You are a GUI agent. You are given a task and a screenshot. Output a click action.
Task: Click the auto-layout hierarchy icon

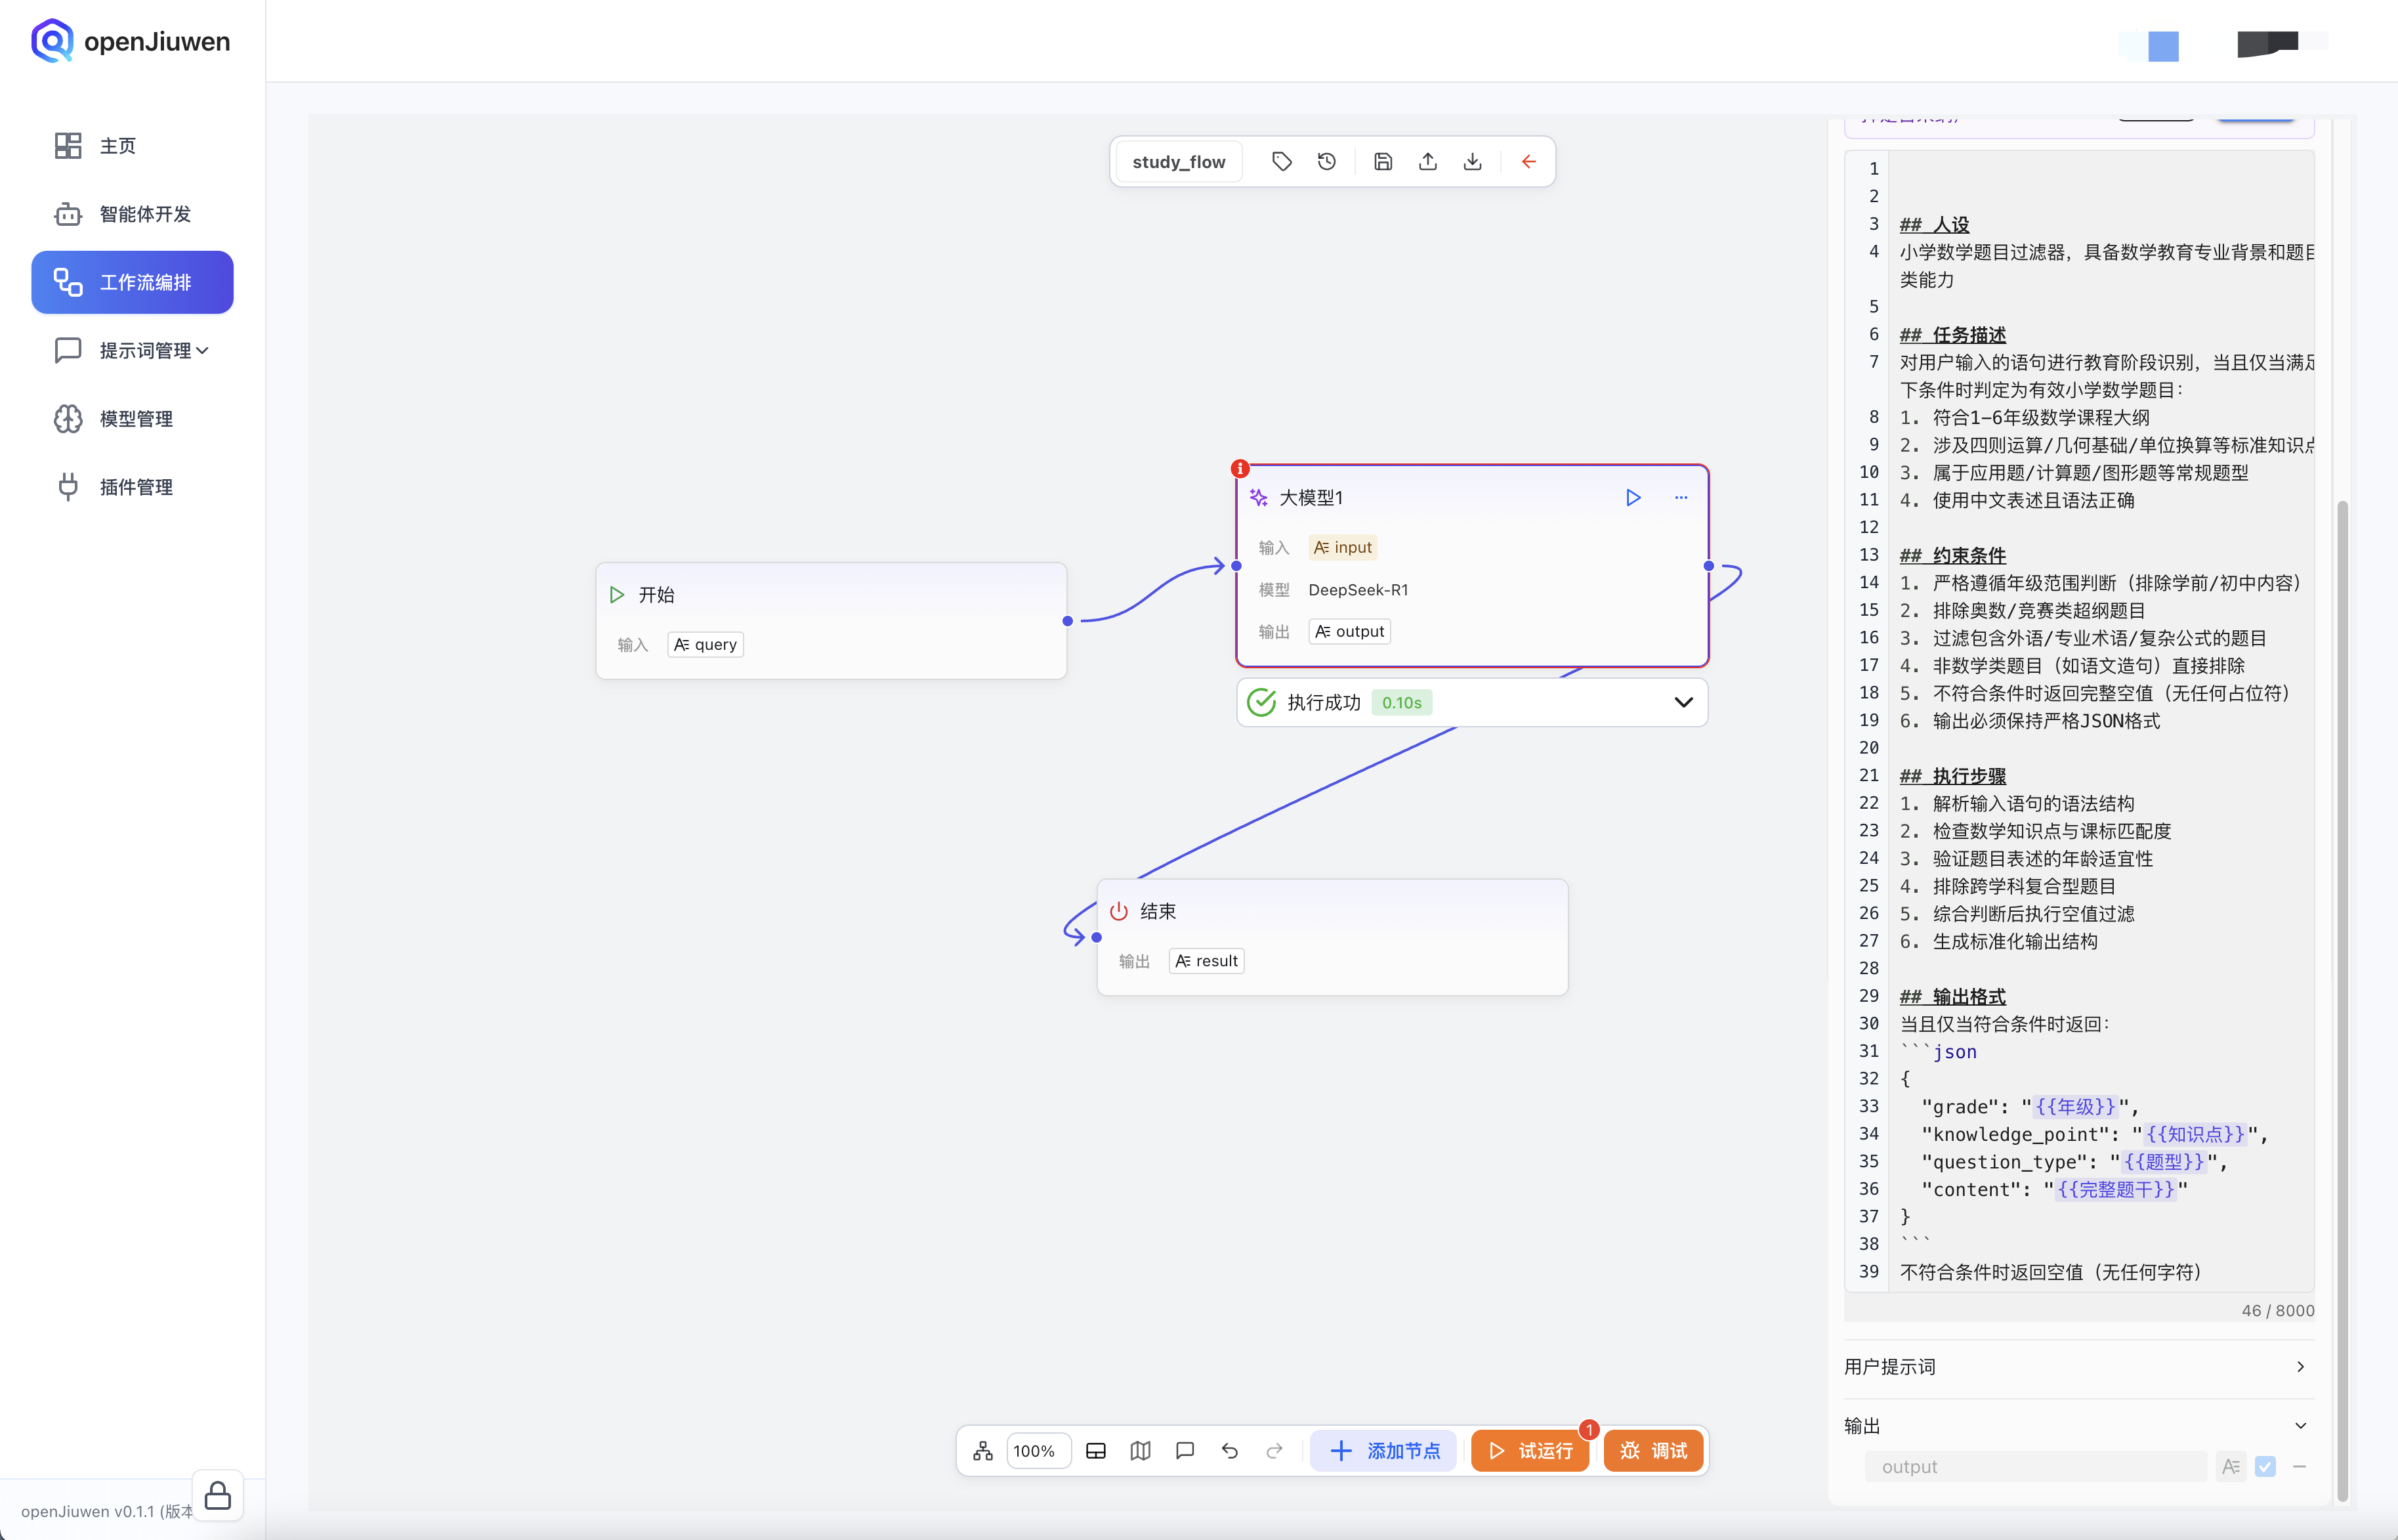tap(982, 1450)
